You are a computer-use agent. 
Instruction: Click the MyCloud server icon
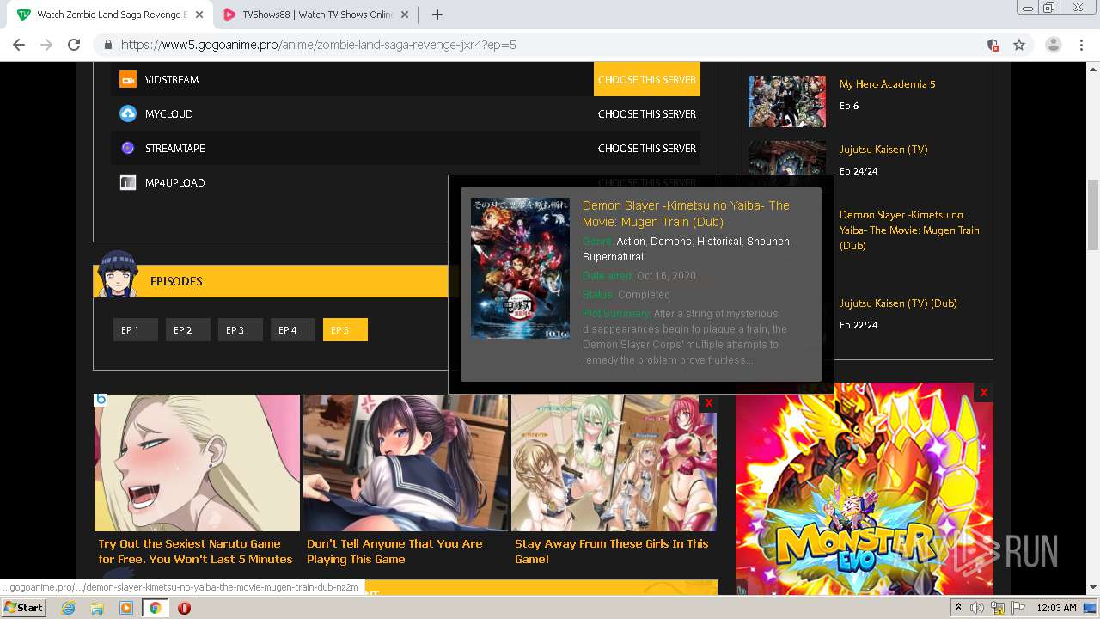(128, 113)
